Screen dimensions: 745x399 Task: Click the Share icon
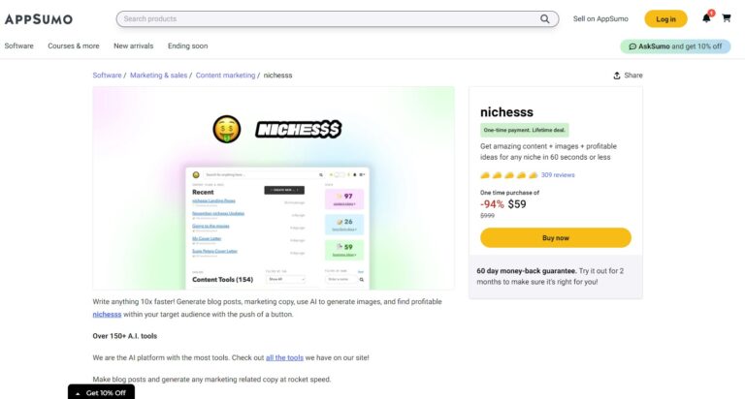click(x=617, y=75)
